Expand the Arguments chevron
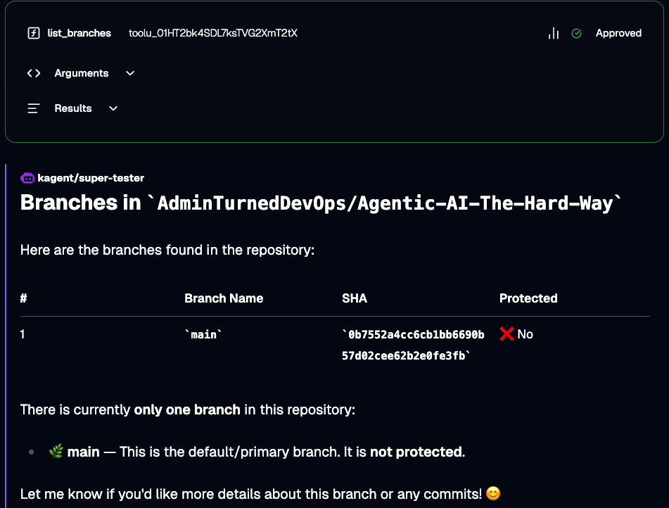 point(130,73)
